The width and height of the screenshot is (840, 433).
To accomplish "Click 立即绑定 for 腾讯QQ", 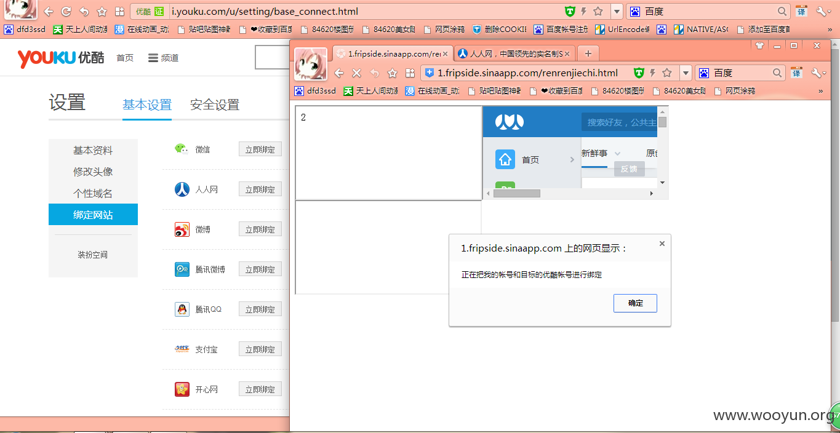I will click(260, 309).
